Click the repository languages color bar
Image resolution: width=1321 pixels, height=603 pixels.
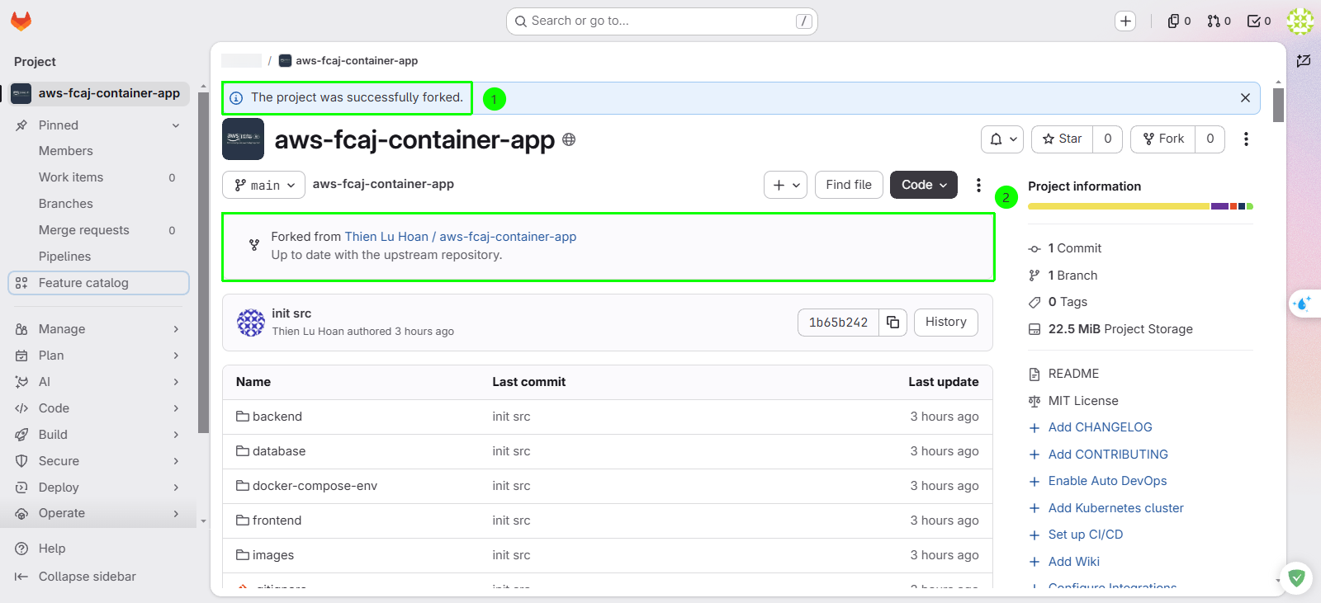click(1140, 206)
